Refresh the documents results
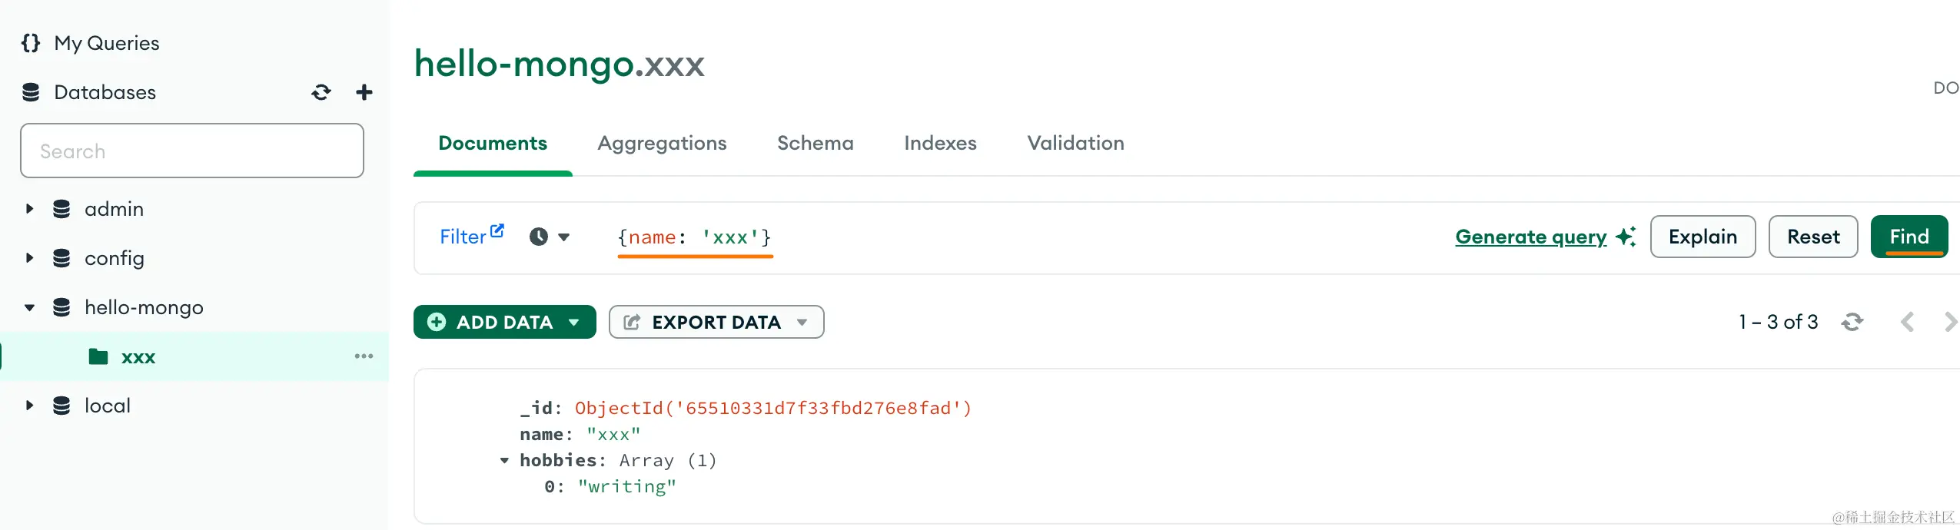Screen dimensions: 1960x530 pyautogui.click(x=1852, y=322)
